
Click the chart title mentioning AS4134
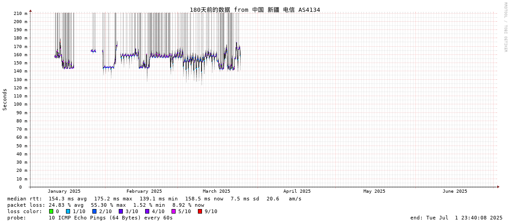pos(255,10)
